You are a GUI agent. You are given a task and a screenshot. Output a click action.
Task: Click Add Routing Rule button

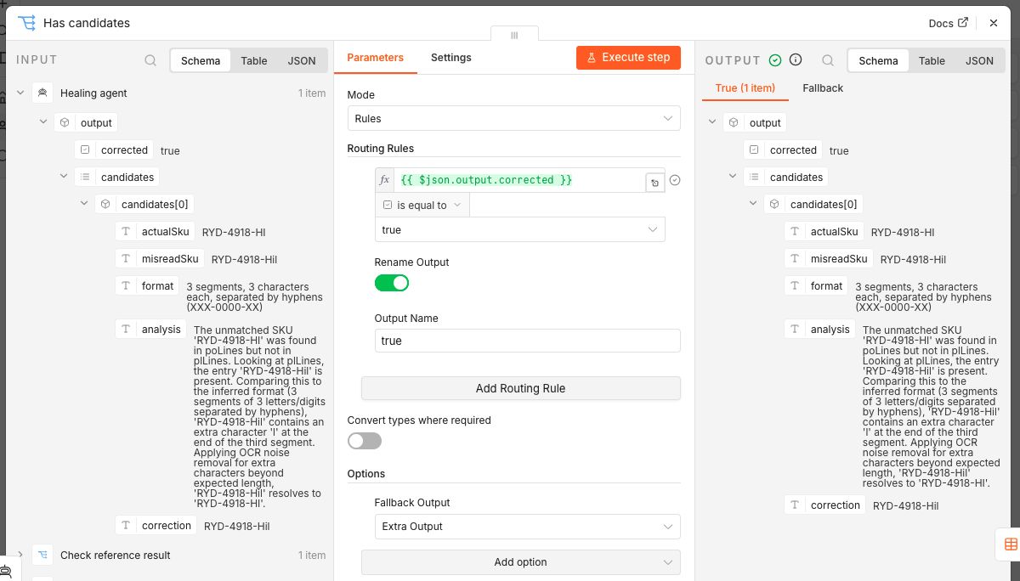tap(521, 388)
